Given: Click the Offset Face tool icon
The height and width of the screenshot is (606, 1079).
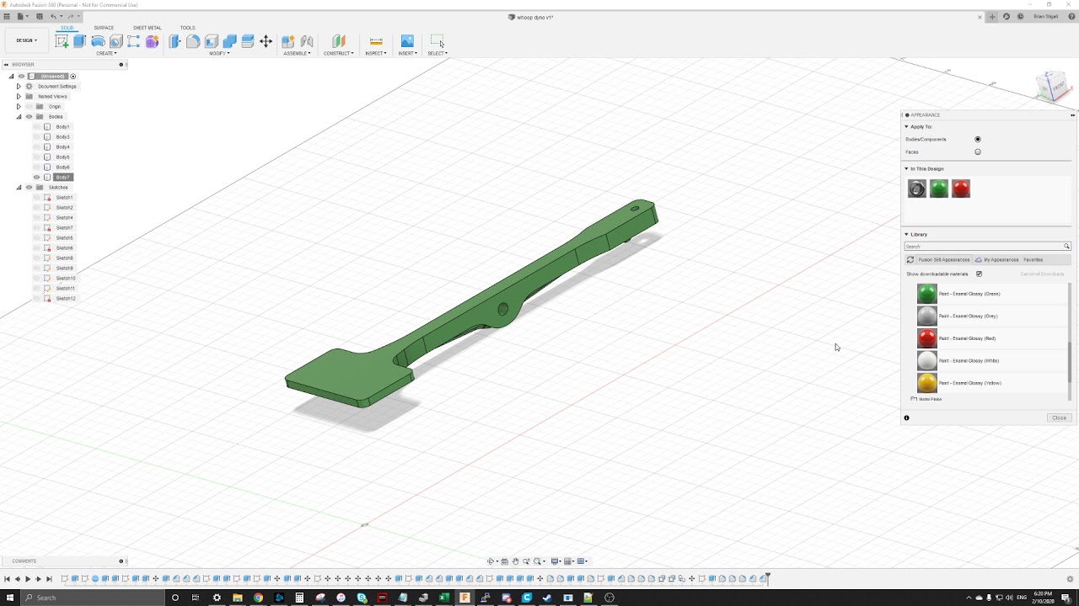Looking at the screenshot, I should 248,41.
